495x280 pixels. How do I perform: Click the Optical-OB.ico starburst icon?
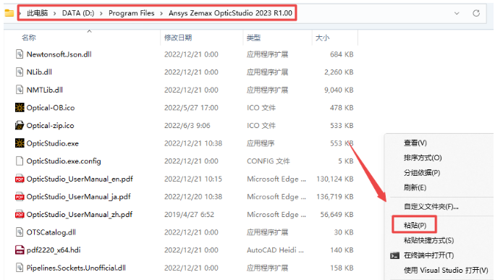click(20, 108)
